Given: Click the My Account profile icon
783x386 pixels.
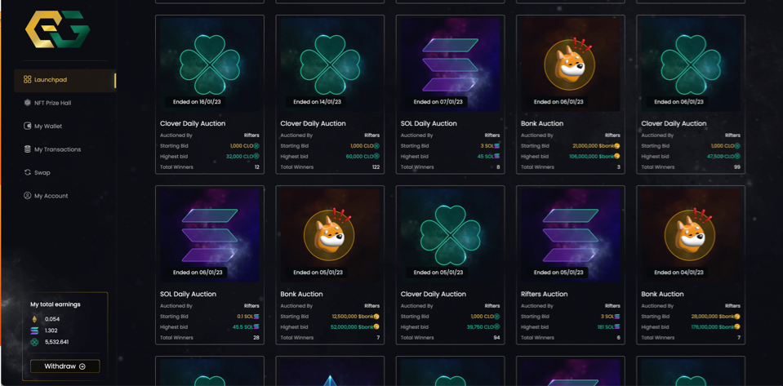Looking at the screenshot, I should [27, 196].
